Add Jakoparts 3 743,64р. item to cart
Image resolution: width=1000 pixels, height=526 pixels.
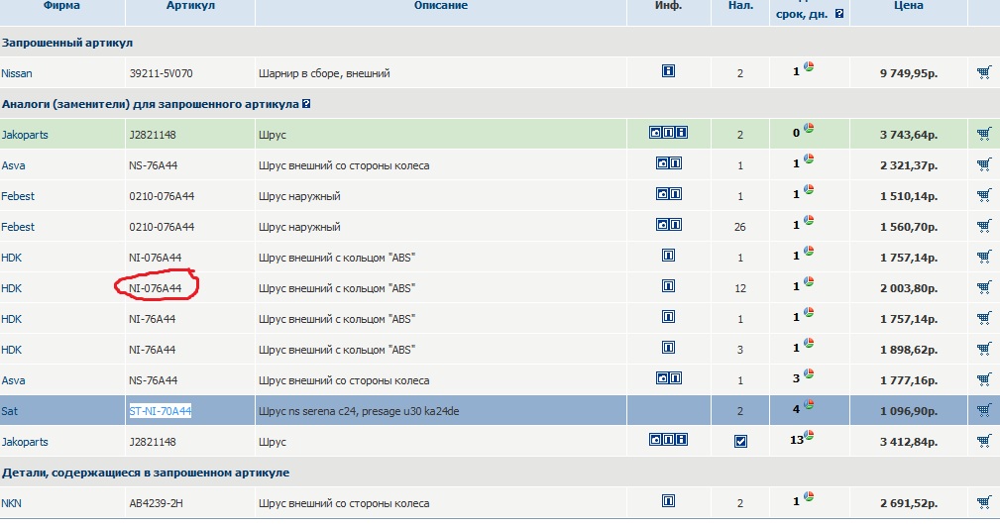coord(984,134)
